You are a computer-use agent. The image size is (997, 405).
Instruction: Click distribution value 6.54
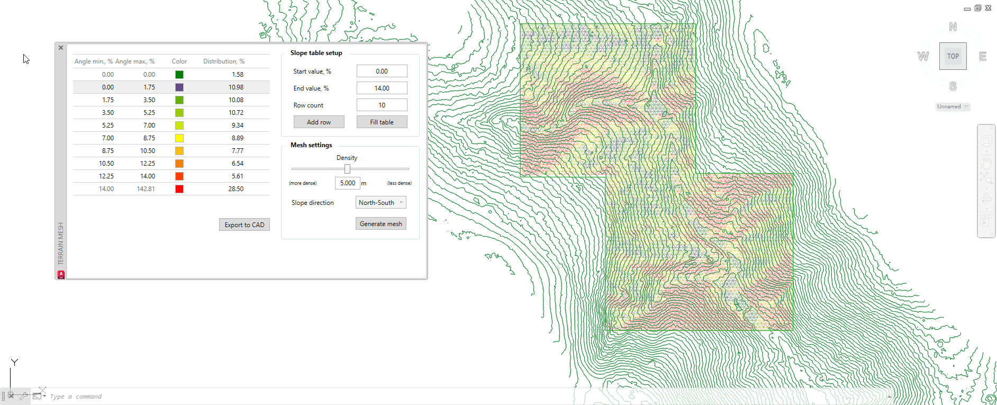[238, 164]
